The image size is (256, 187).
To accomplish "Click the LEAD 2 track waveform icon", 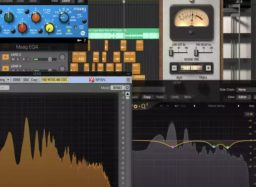I will [5, 57].
